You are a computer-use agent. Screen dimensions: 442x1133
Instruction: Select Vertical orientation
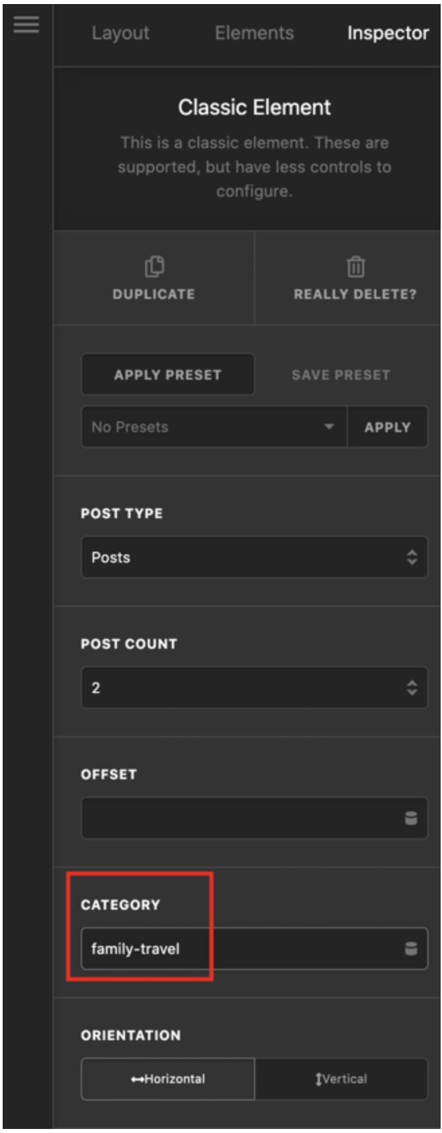341,1079
